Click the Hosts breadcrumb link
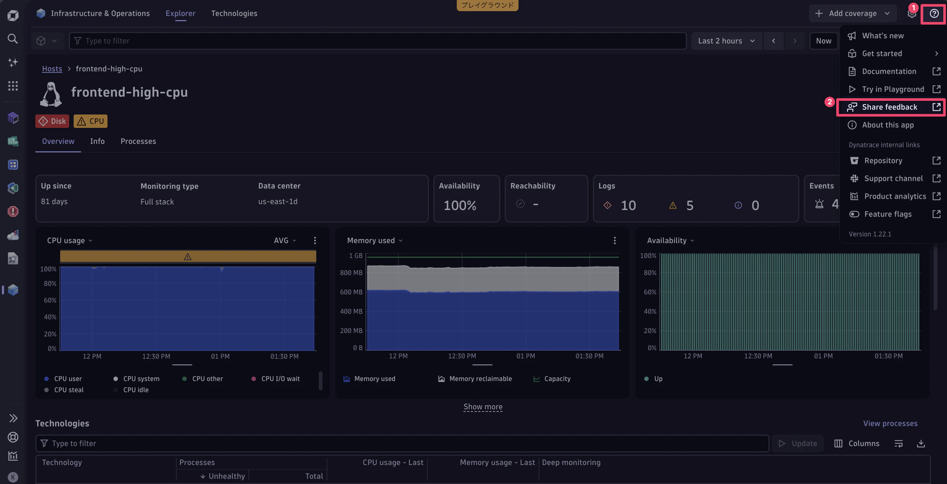This screenshot has height=484, width=947. 52,69
